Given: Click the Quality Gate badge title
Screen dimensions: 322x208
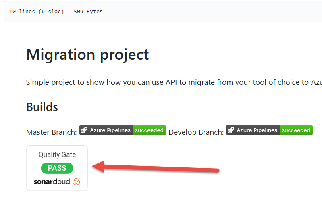Looking at the screenshot, I should 57,154.
